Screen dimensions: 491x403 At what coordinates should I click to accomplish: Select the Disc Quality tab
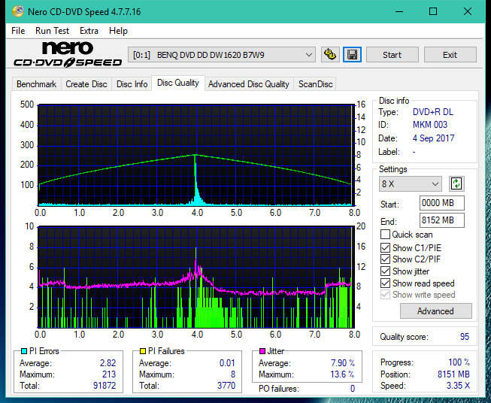click(x=178, y=83)
